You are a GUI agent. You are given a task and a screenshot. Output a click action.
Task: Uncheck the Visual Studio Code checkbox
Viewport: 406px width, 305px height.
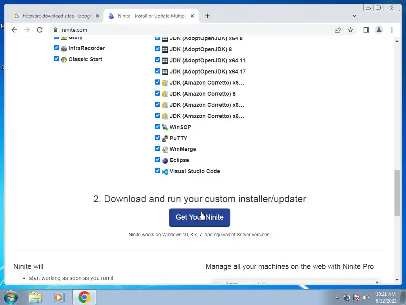[157, 171]
